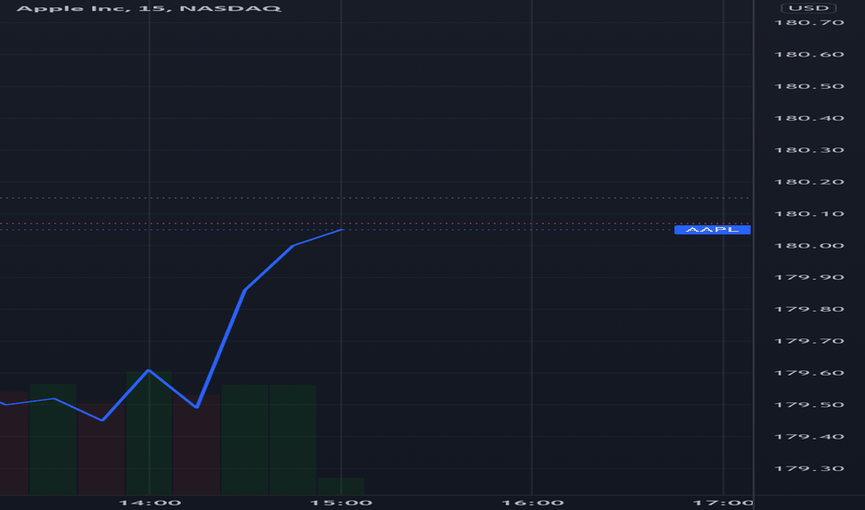Click the volume bar under the 14:00 peak
The image size is (865, 510).
[x=148, y=433]
